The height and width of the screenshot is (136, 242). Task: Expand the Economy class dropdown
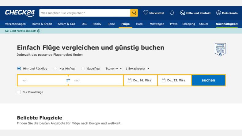click(114, 69)
